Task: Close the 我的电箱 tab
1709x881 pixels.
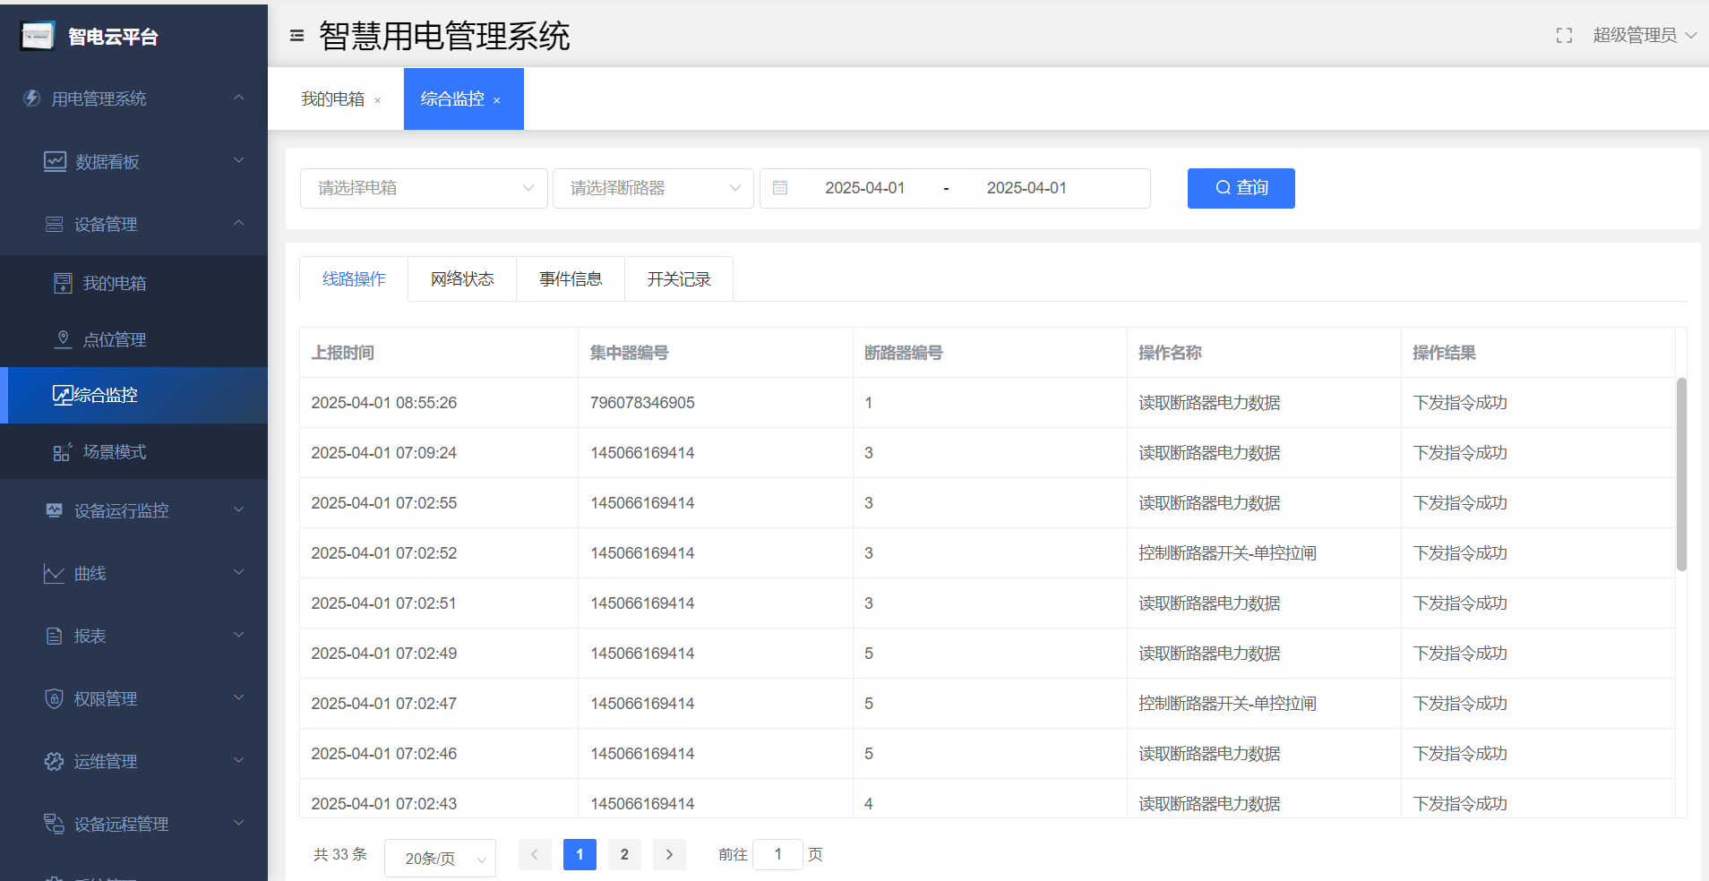Action: tap(378, 100)
